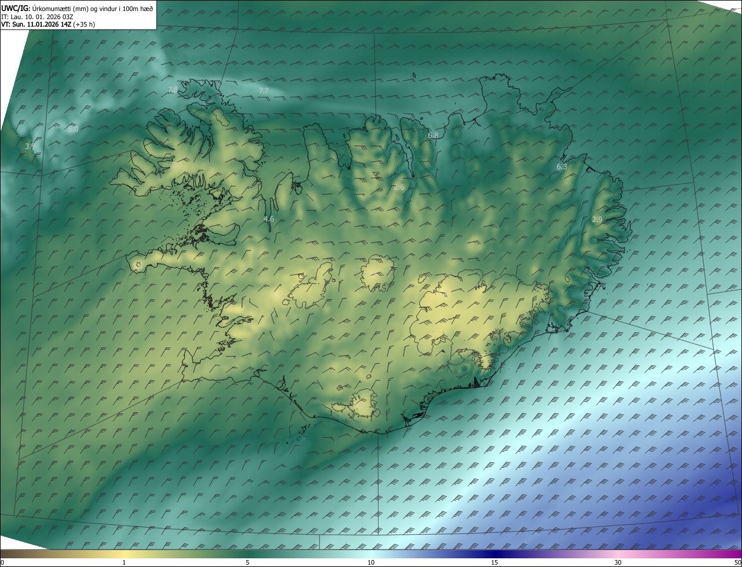742x567 pixels.
Task: Click the VT: Sun. 11.01.2026 14Z (+35 h) line
Action: pos(48,24)
